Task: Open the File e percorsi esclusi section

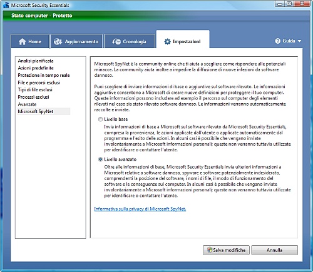Action: [x=39, y=83]
